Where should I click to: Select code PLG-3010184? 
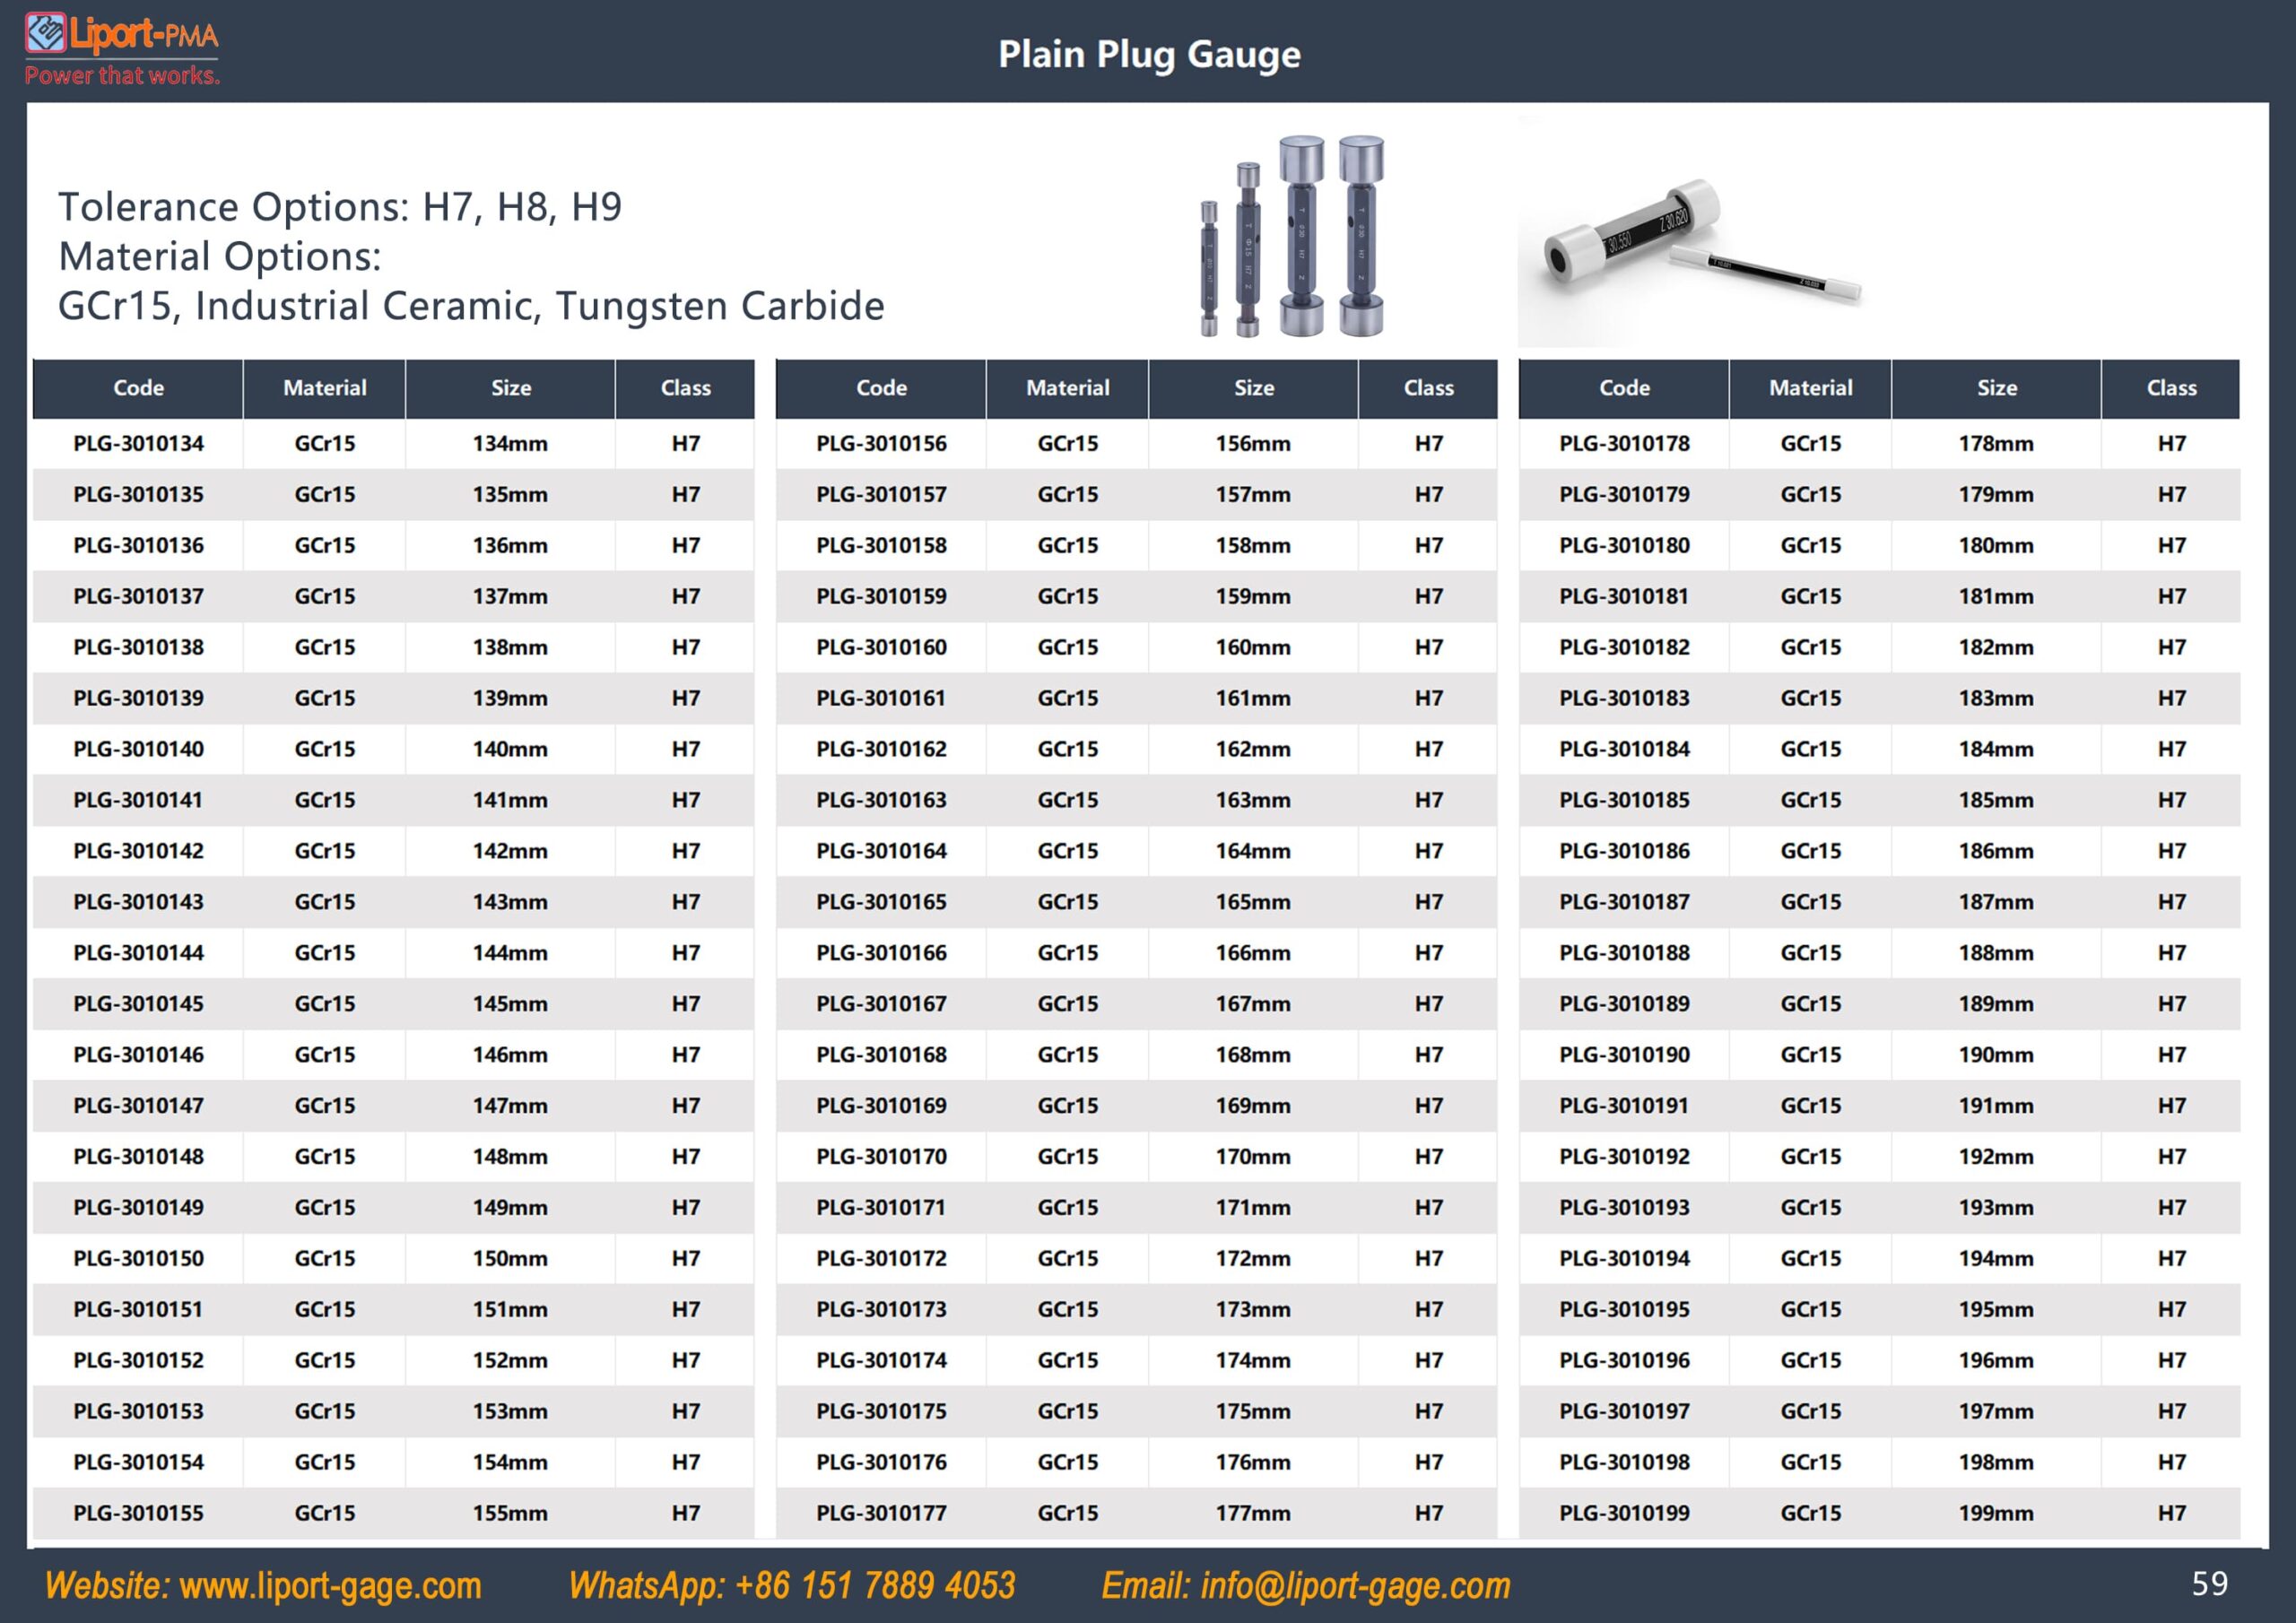pyautogui.click(x=1624, y=749)
